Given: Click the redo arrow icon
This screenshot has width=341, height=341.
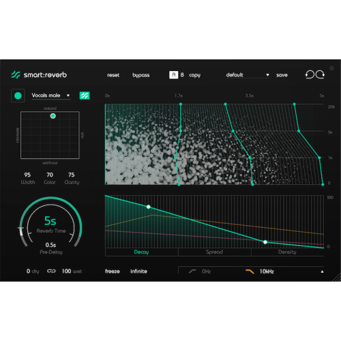Looking at the screenshot, I should click(x=320, y=74).
